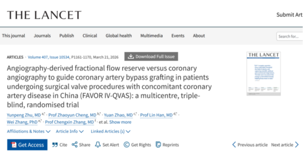The height and width of the screenshot is (165, 303).
Task: Expand Affiliations & Notes section
Action: click(x=29, y=131)
